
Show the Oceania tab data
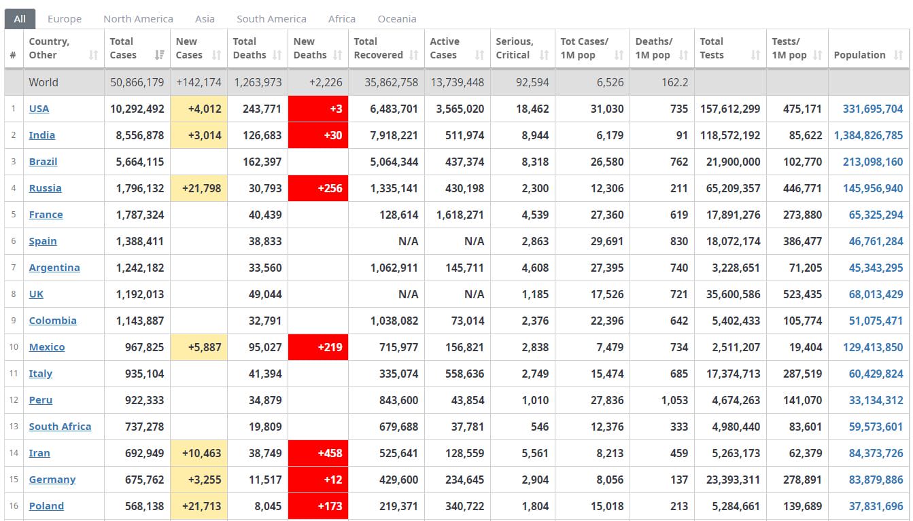click(x=397, y=19)
